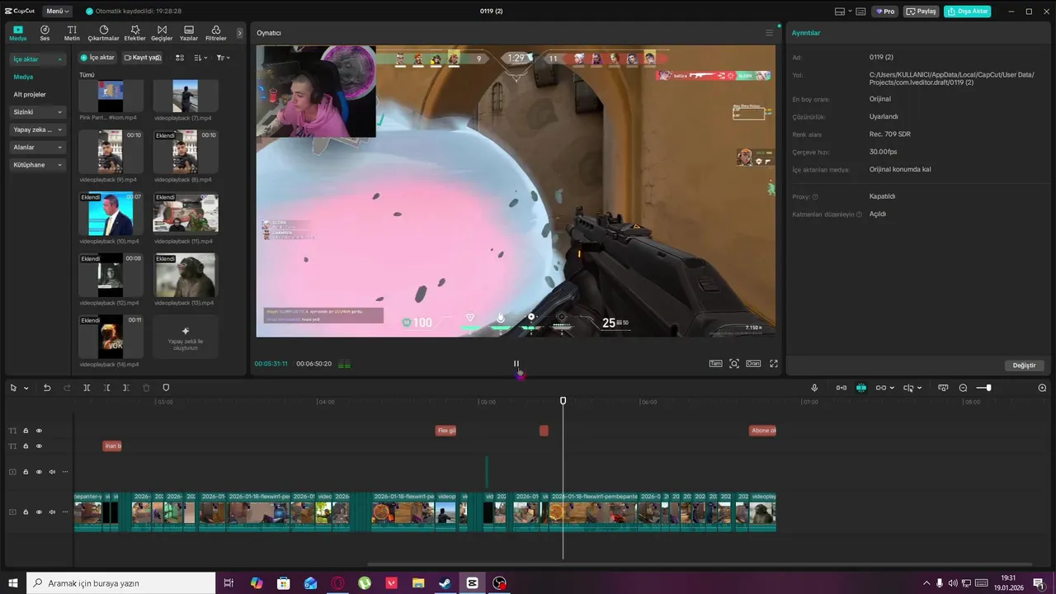
Task: Switch to the Ses audio tab
Action: click(x=45, y=33)
